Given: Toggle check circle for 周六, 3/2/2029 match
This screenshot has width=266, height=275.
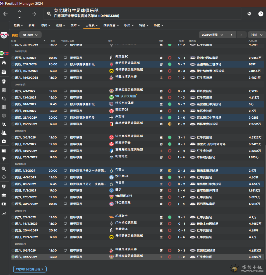Looking at the screenshot, I should pos(13,137).
